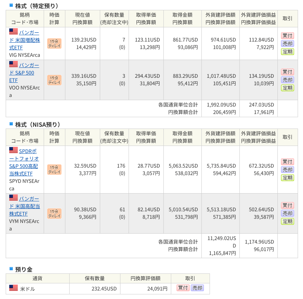The image size is (303, 299).
Task: Click the 1,174.96USD NISA total profit
Action: tap(260, 242)
